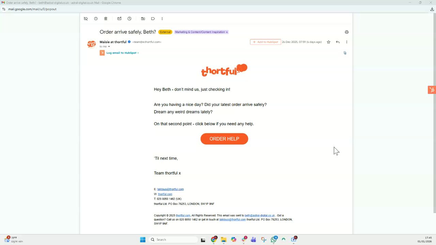Image resolution: width=436 pixels, height=245 pixels.
Task: Print the email with printer icon
Action: (346, 32)
